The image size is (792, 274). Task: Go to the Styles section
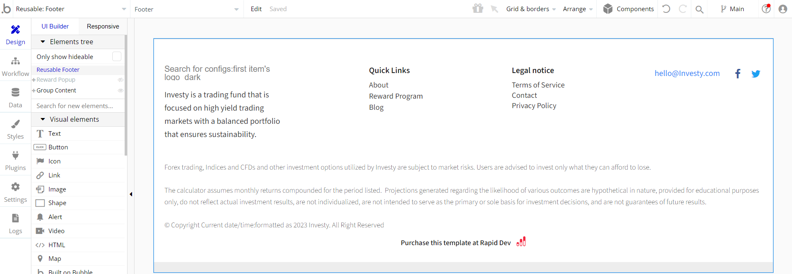point(15,129)
